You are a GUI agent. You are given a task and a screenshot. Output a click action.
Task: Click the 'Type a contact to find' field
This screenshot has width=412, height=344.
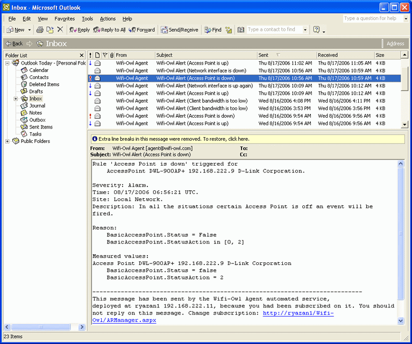(x=275, y=30)
